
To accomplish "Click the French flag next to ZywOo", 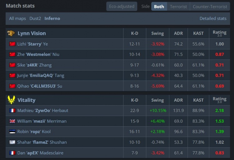I will click(12, 110).
